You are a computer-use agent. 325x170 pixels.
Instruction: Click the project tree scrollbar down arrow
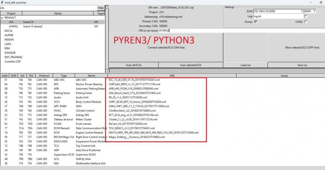[x=107, y=71]
